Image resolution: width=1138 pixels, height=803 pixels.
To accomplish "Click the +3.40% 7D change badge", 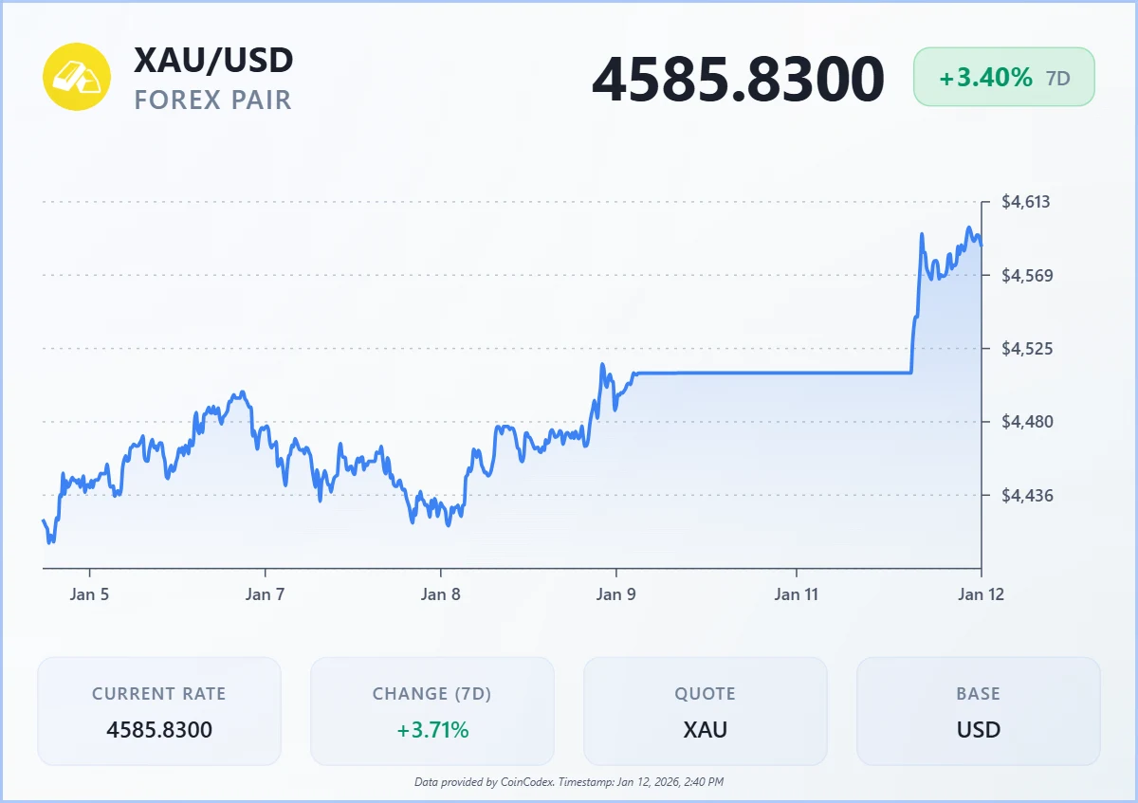I will [1003, 78].
